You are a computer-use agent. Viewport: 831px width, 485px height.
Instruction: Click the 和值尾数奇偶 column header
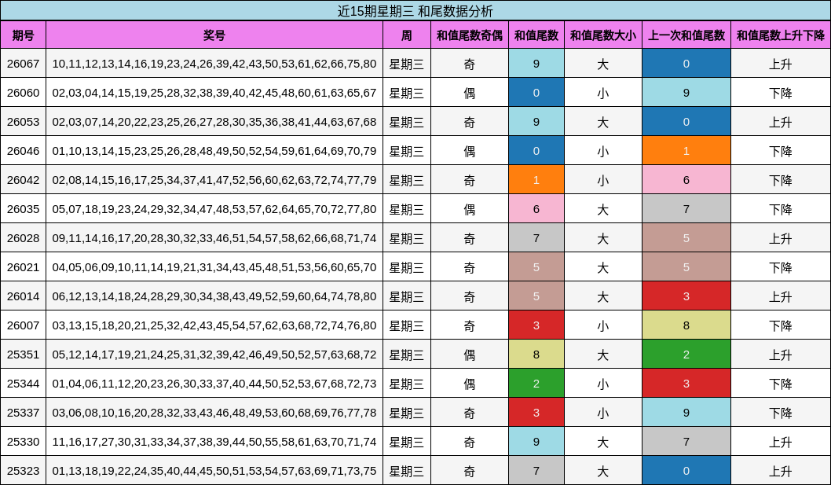[x=469, y=35]
